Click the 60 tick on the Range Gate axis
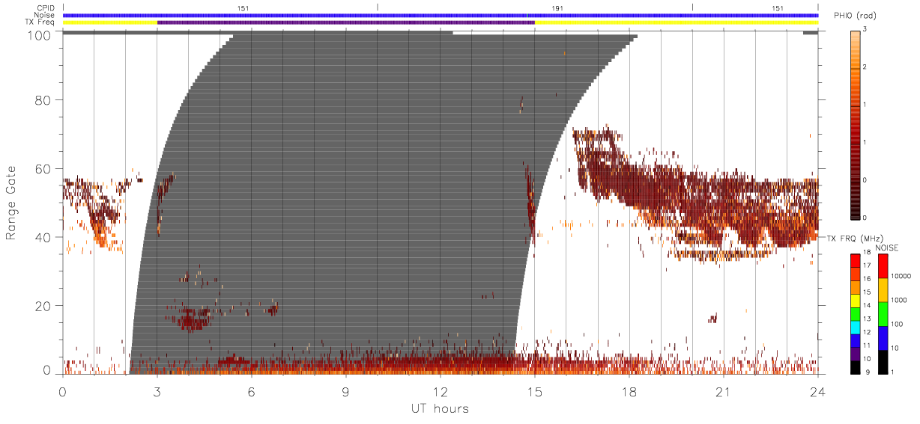 43,168
